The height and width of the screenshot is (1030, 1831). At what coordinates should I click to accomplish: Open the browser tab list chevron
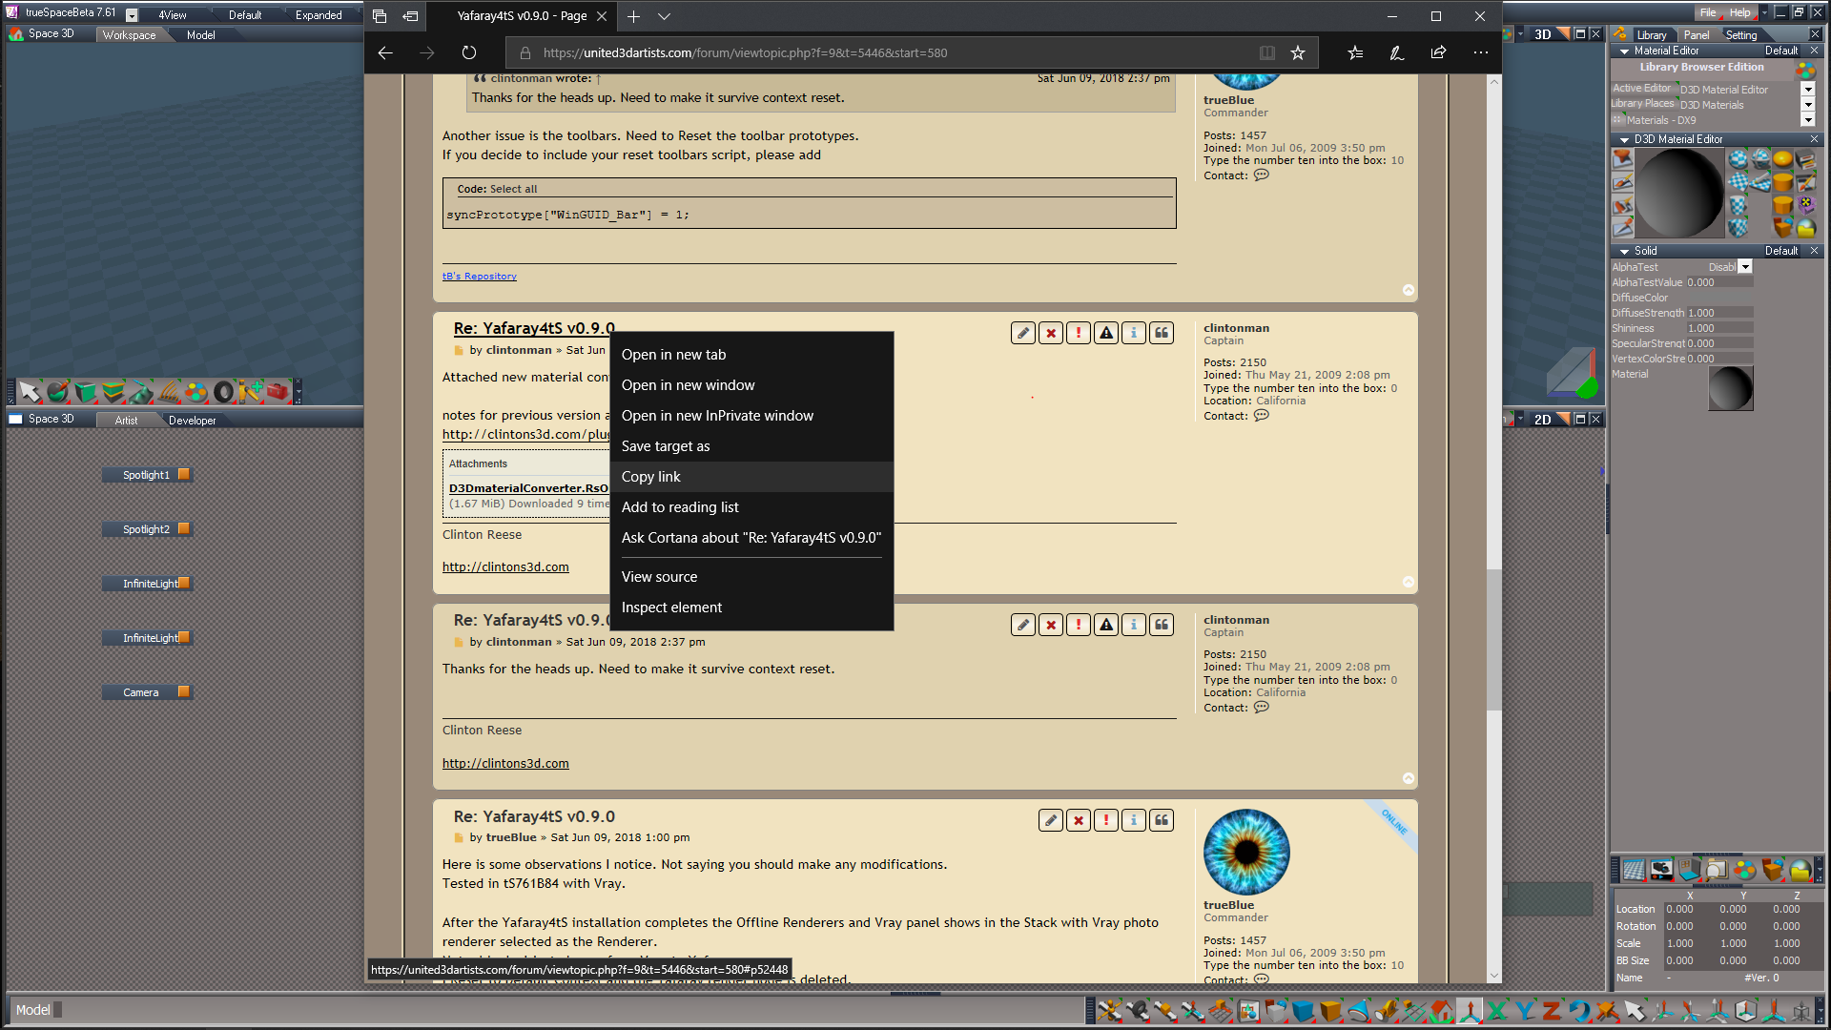tap(665, 16)
